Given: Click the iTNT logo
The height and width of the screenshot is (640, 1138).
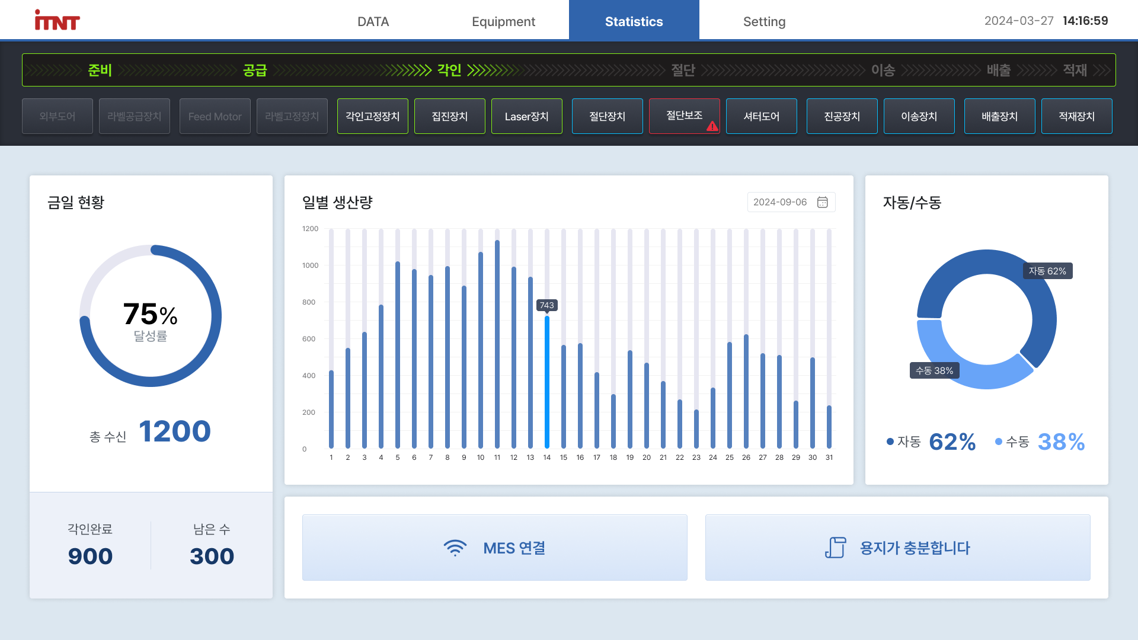Looking at the screenshot, I should 57,21.
